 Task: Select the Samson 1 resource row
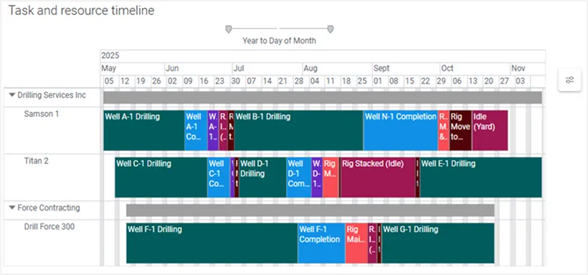(x=42, y=114)
